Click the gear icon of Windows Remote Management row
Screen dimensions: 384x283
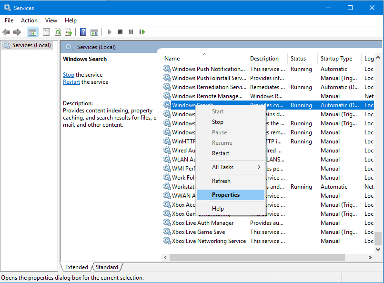(x=167, y=96)
